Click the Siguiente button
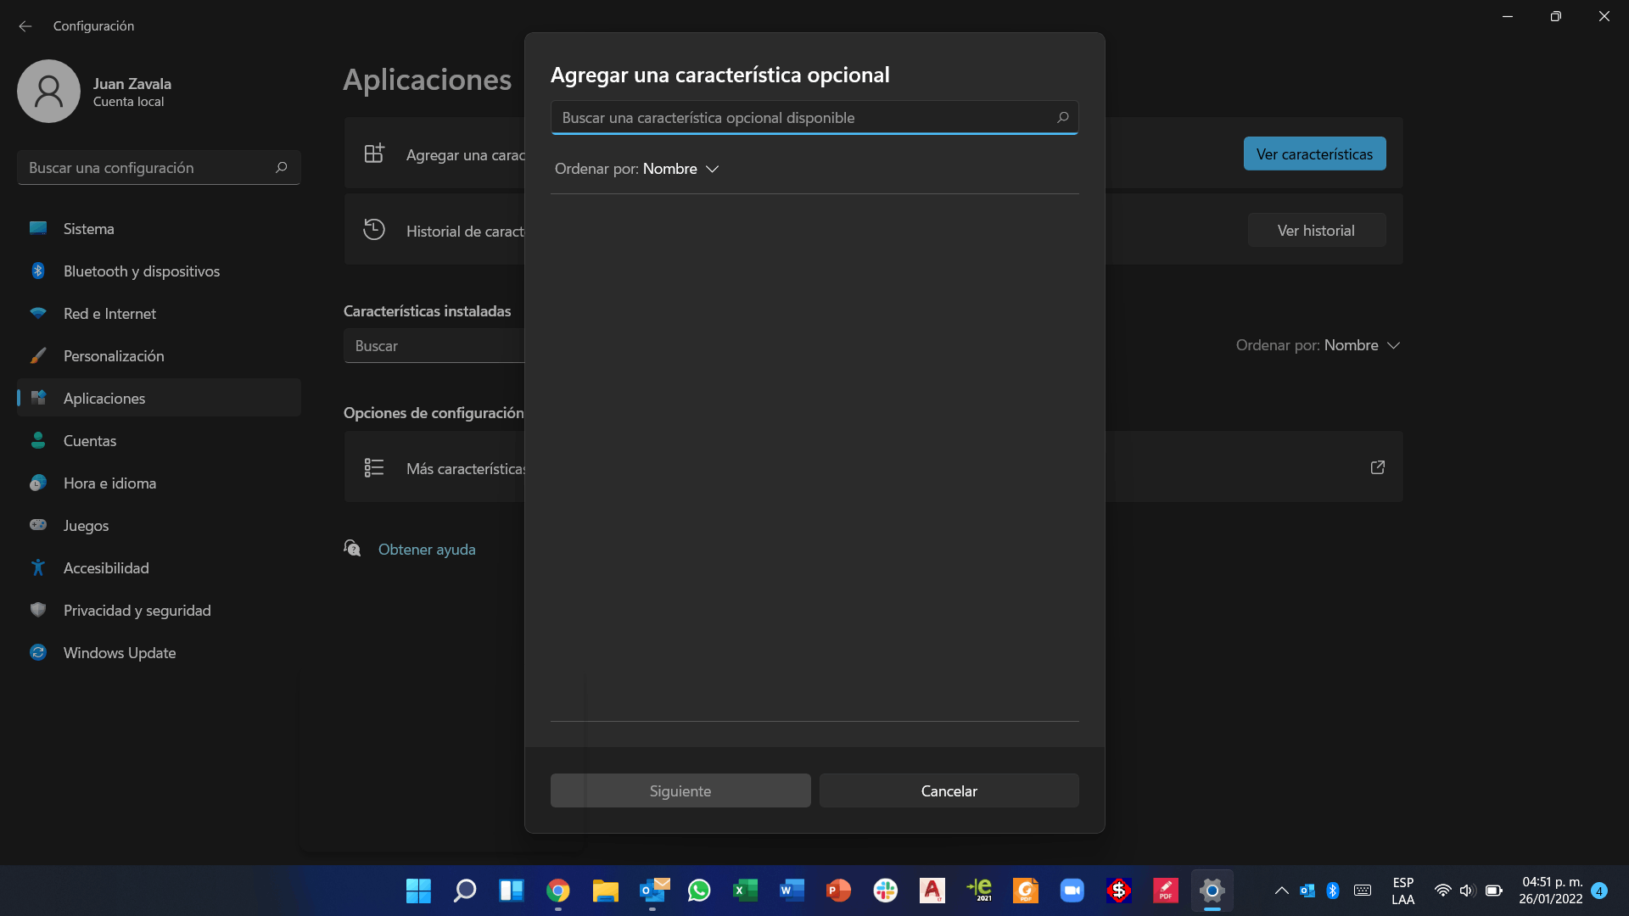The image size is (1629, 916). [680, 791]
